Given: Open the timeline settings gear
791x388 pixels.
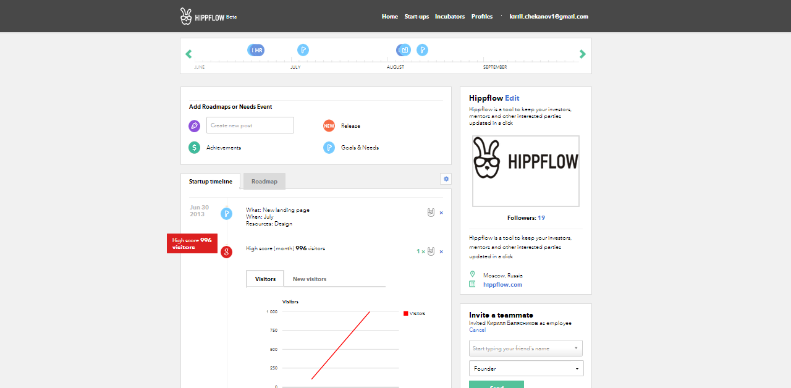Looking at the screenshot, I should [446, 179].
